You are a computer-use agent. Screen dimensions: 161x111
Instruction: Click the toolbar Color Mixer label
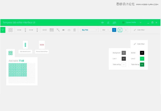(141, 30)
